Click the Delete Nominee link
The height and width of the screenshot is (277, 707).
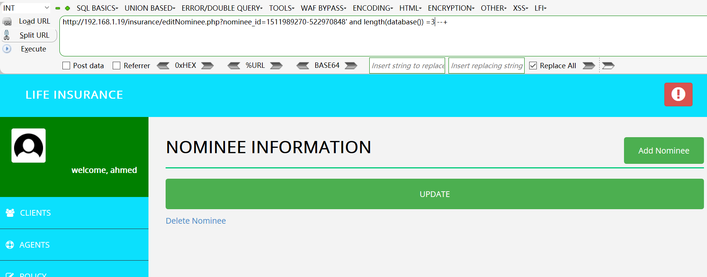[x=196, y=221]
